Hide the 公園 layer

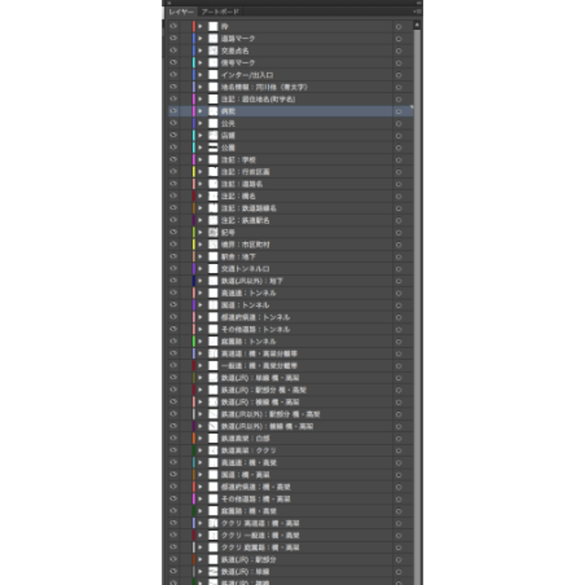tap(173, 148)
